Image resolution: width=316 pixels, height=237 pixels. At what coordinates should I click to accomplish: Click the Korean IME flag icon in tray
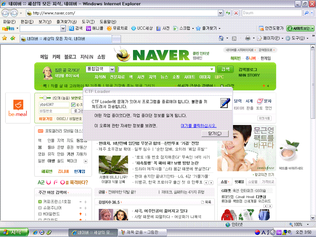pyautogui.click(x=257, y=232)
